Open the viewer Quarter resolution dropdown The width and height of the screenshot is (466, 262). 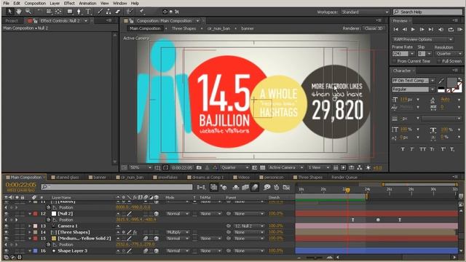pos(234,167)
